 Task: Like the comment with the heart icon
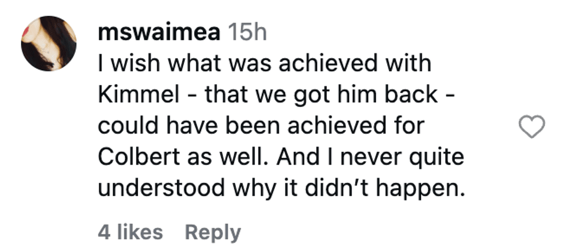[531, 127]
